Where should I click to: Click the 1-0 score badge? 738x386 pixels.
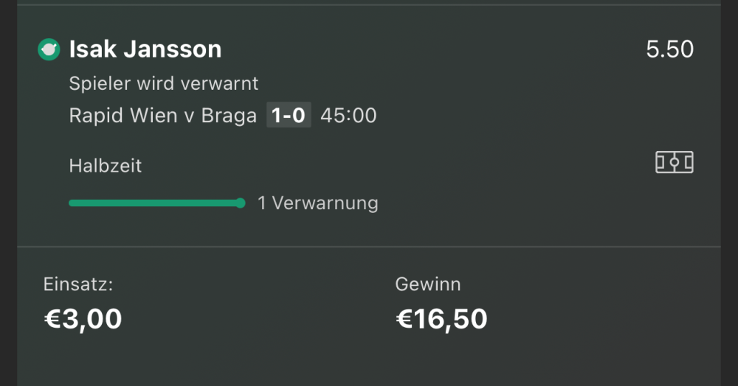(x=289, y=116)
